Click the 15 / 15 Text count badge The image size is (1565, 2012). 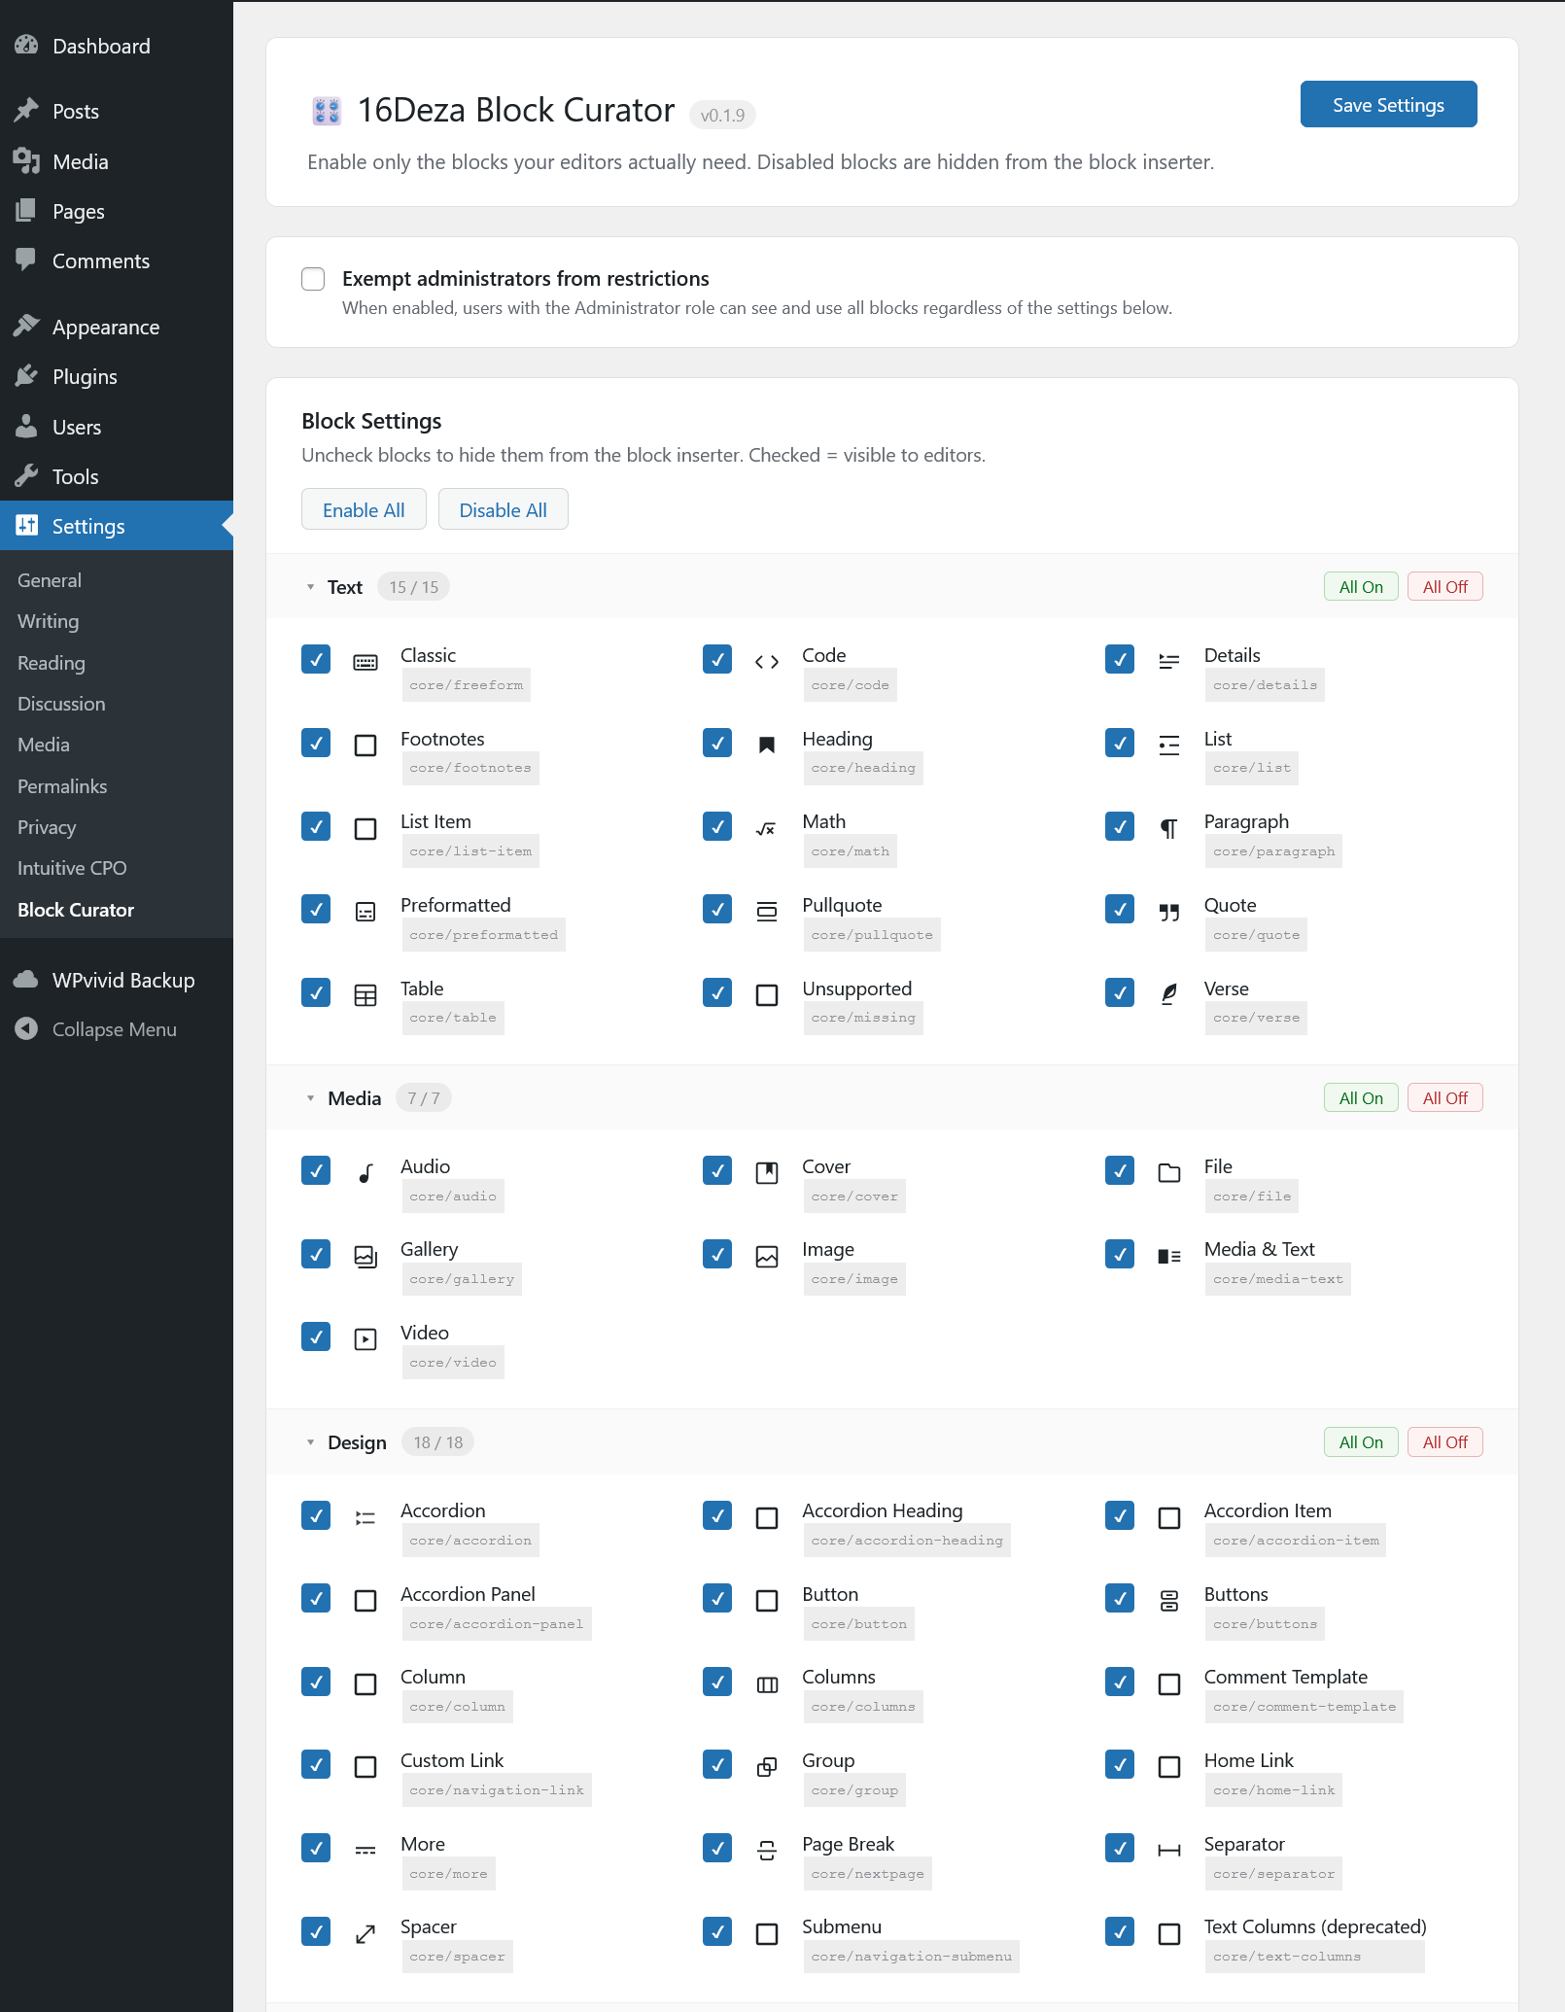[414, 587]
